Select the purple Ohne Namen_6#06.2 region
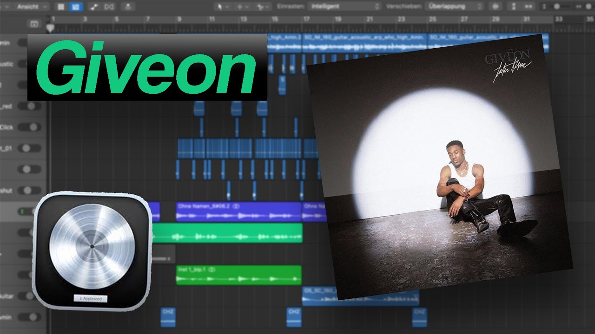This screenshot has width=595, height=334. (x=238, y=211)
